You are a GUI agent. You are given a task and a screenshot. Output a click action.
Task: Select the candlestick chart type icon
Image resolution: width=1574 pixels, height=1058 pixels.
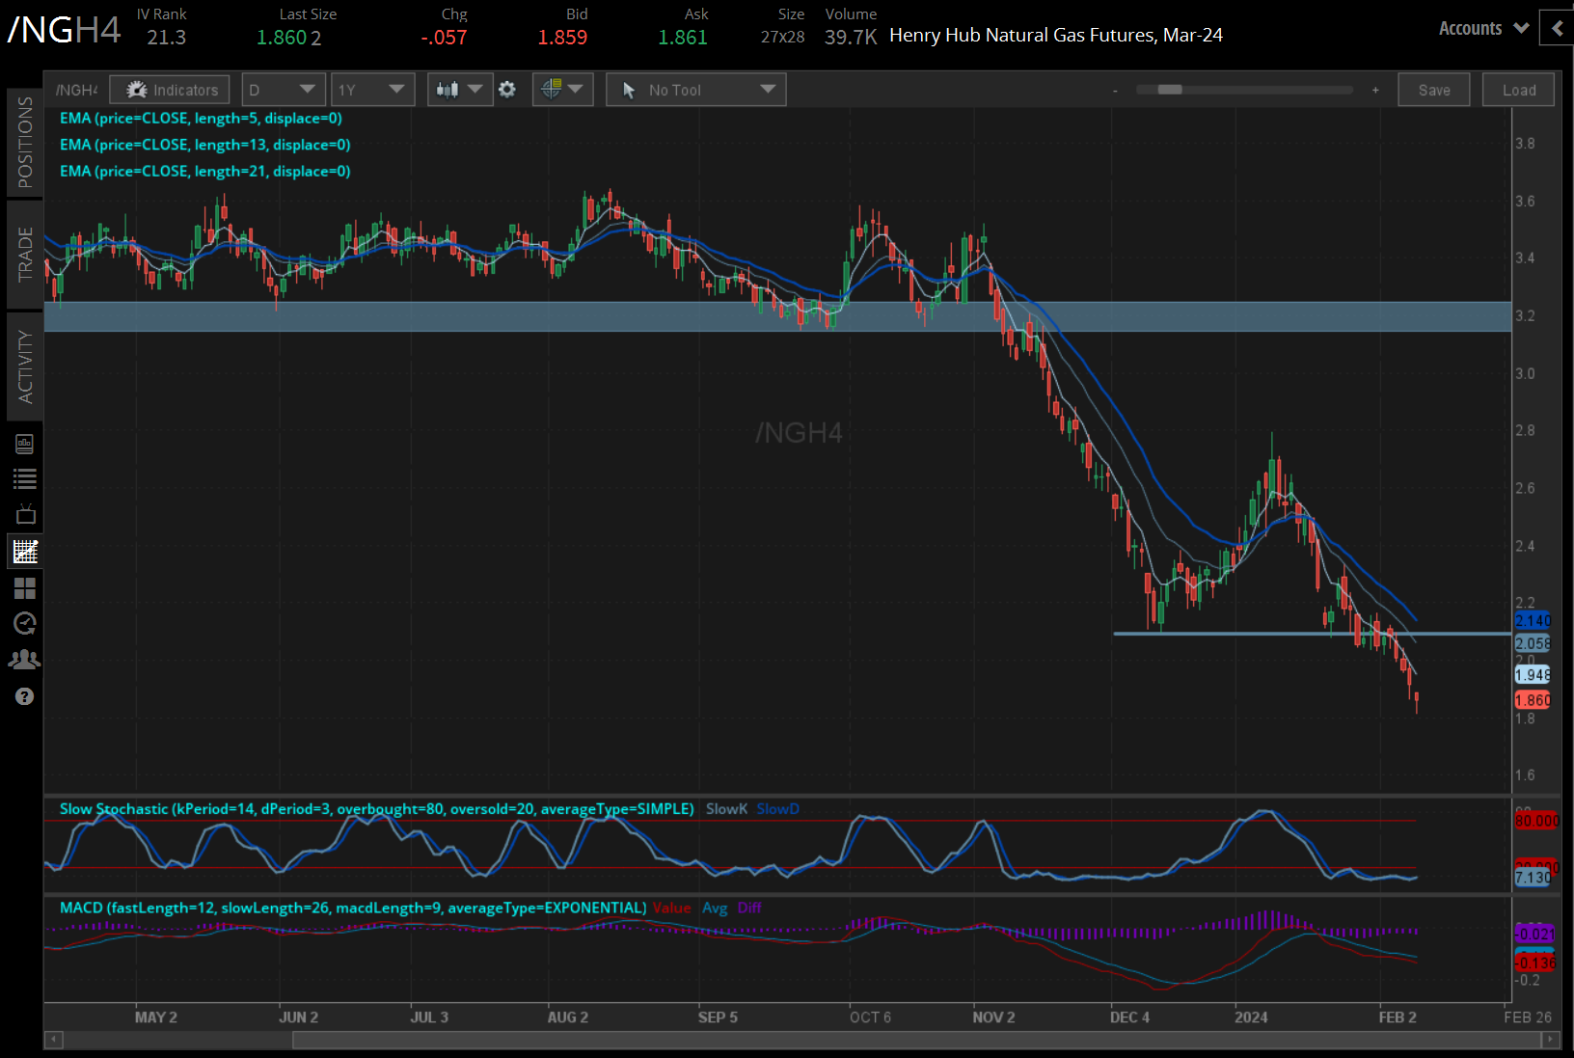[x=450, y=89]
